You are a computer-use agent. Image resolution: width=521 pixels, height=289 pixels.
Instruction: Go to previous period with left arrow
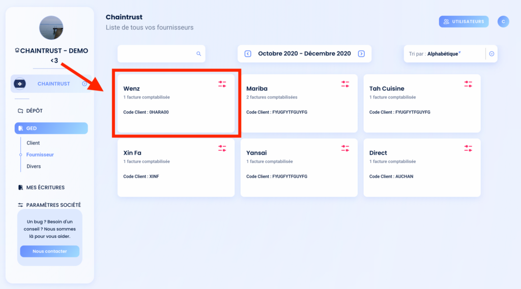(x=248, y=54)
